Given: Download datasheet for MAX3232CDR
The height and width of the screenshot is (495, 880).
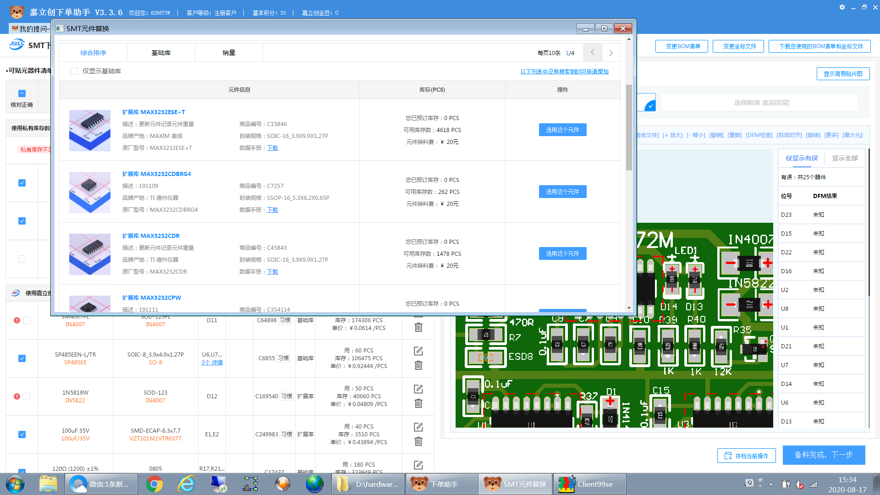Looking at the screenshot, I should 272,272.
